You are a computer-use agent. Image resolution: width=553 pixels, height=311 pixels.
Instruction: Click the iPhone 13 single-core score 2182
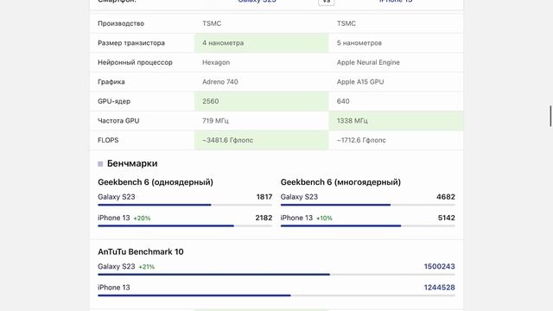click(x=264, y=218)
